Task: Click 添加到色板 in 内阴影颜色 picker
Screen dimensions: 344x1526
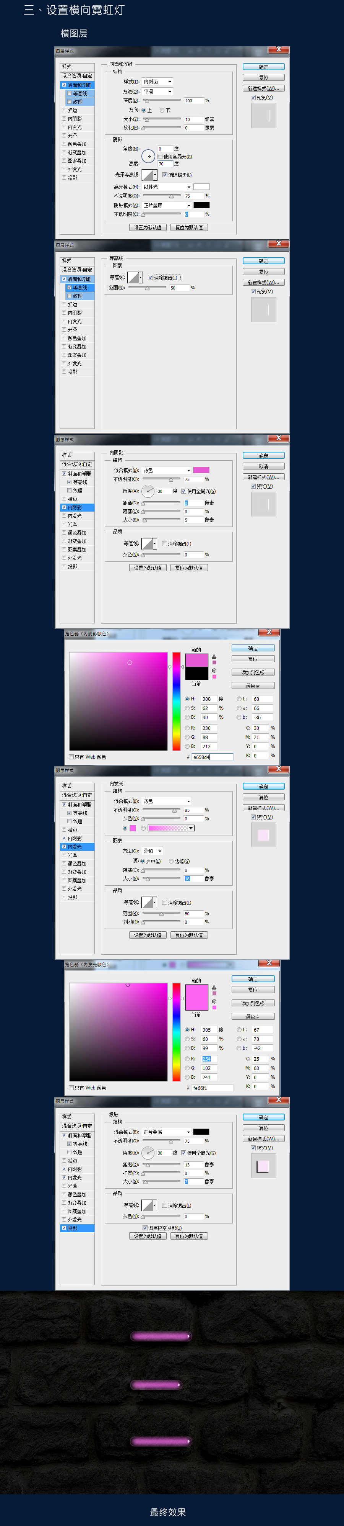Action: tap(253, 672)
